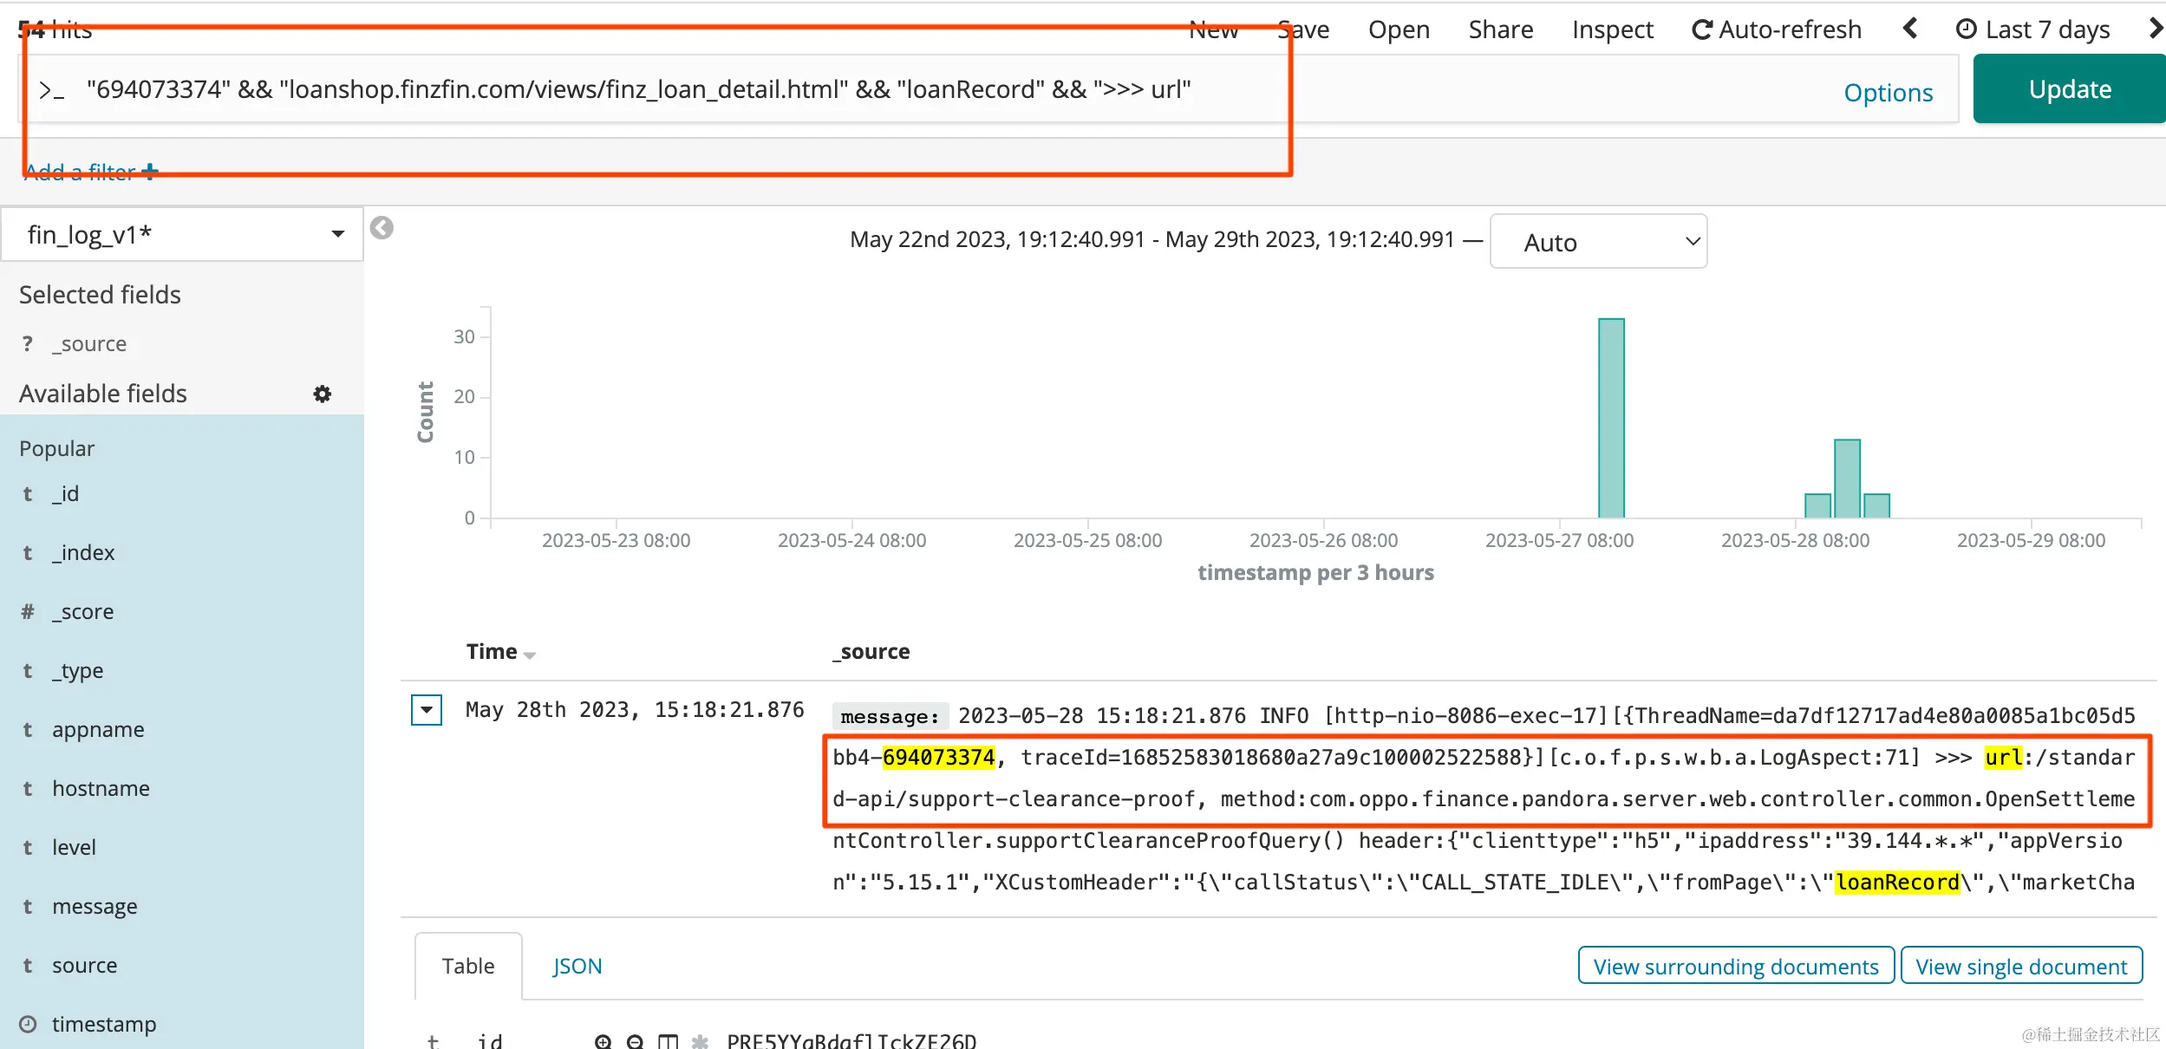Open the Share menu item

click(x=1500, y=29)
